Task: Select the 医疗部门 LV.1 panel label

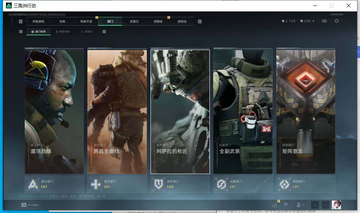Action: click(110, 184)
